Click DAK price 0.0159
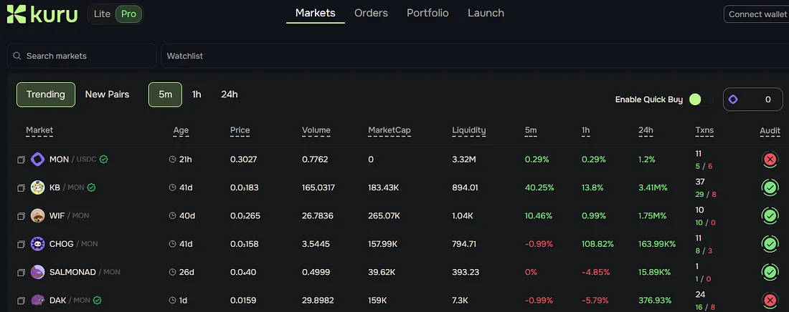This screenshot has width=789, height=312. tap(243, 300)
